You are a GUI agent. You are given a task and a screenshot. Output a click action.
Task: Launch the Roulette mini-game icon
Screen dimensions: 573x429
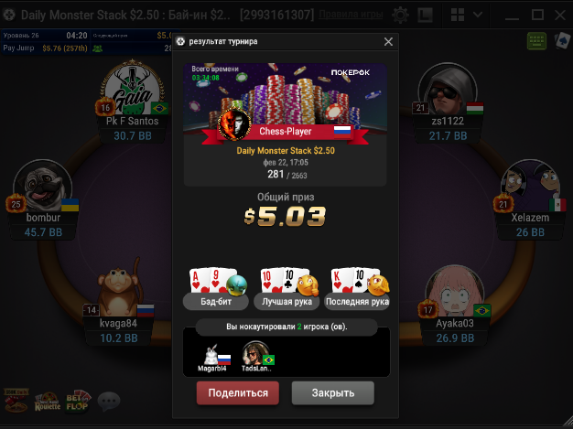(48, 402)
